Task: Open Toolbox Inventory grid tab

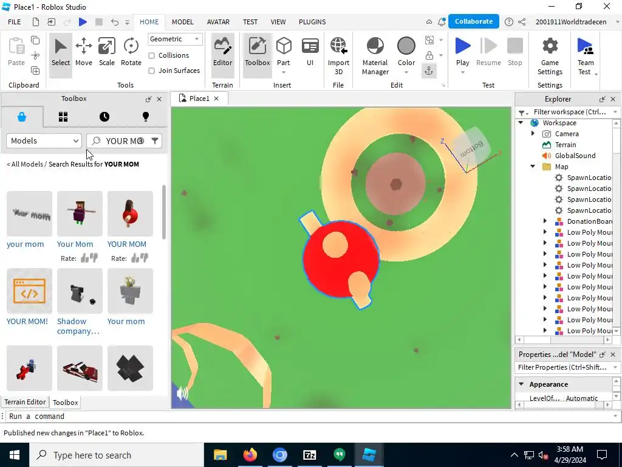Action: click(63, 117)
